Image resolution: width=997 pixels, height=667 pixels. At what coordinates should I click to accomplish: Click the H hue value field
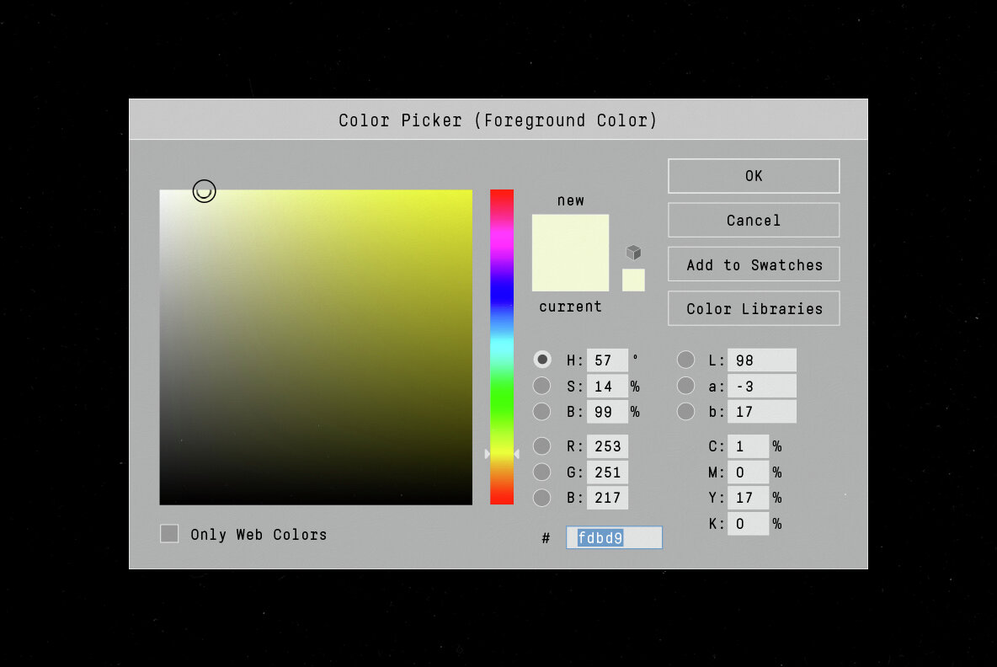(x=607, y=360)
